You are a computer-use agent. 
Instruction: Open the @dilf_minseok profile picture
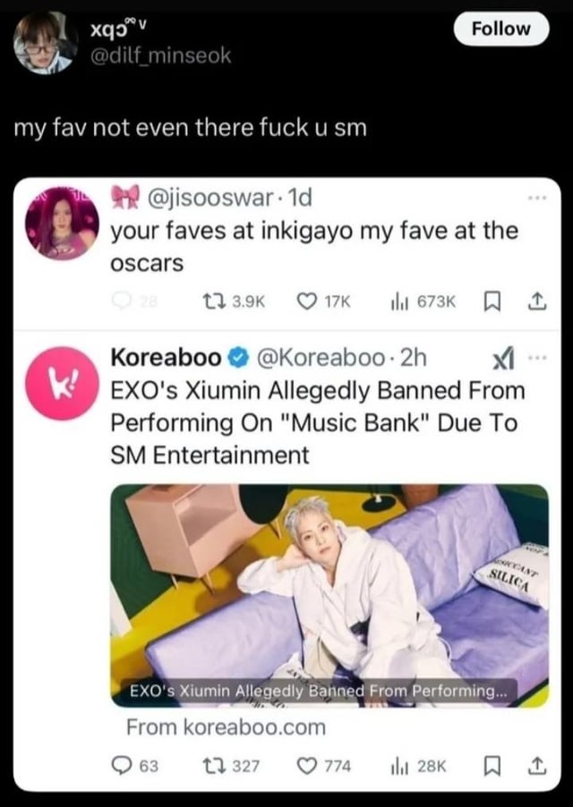coord(45,43)
